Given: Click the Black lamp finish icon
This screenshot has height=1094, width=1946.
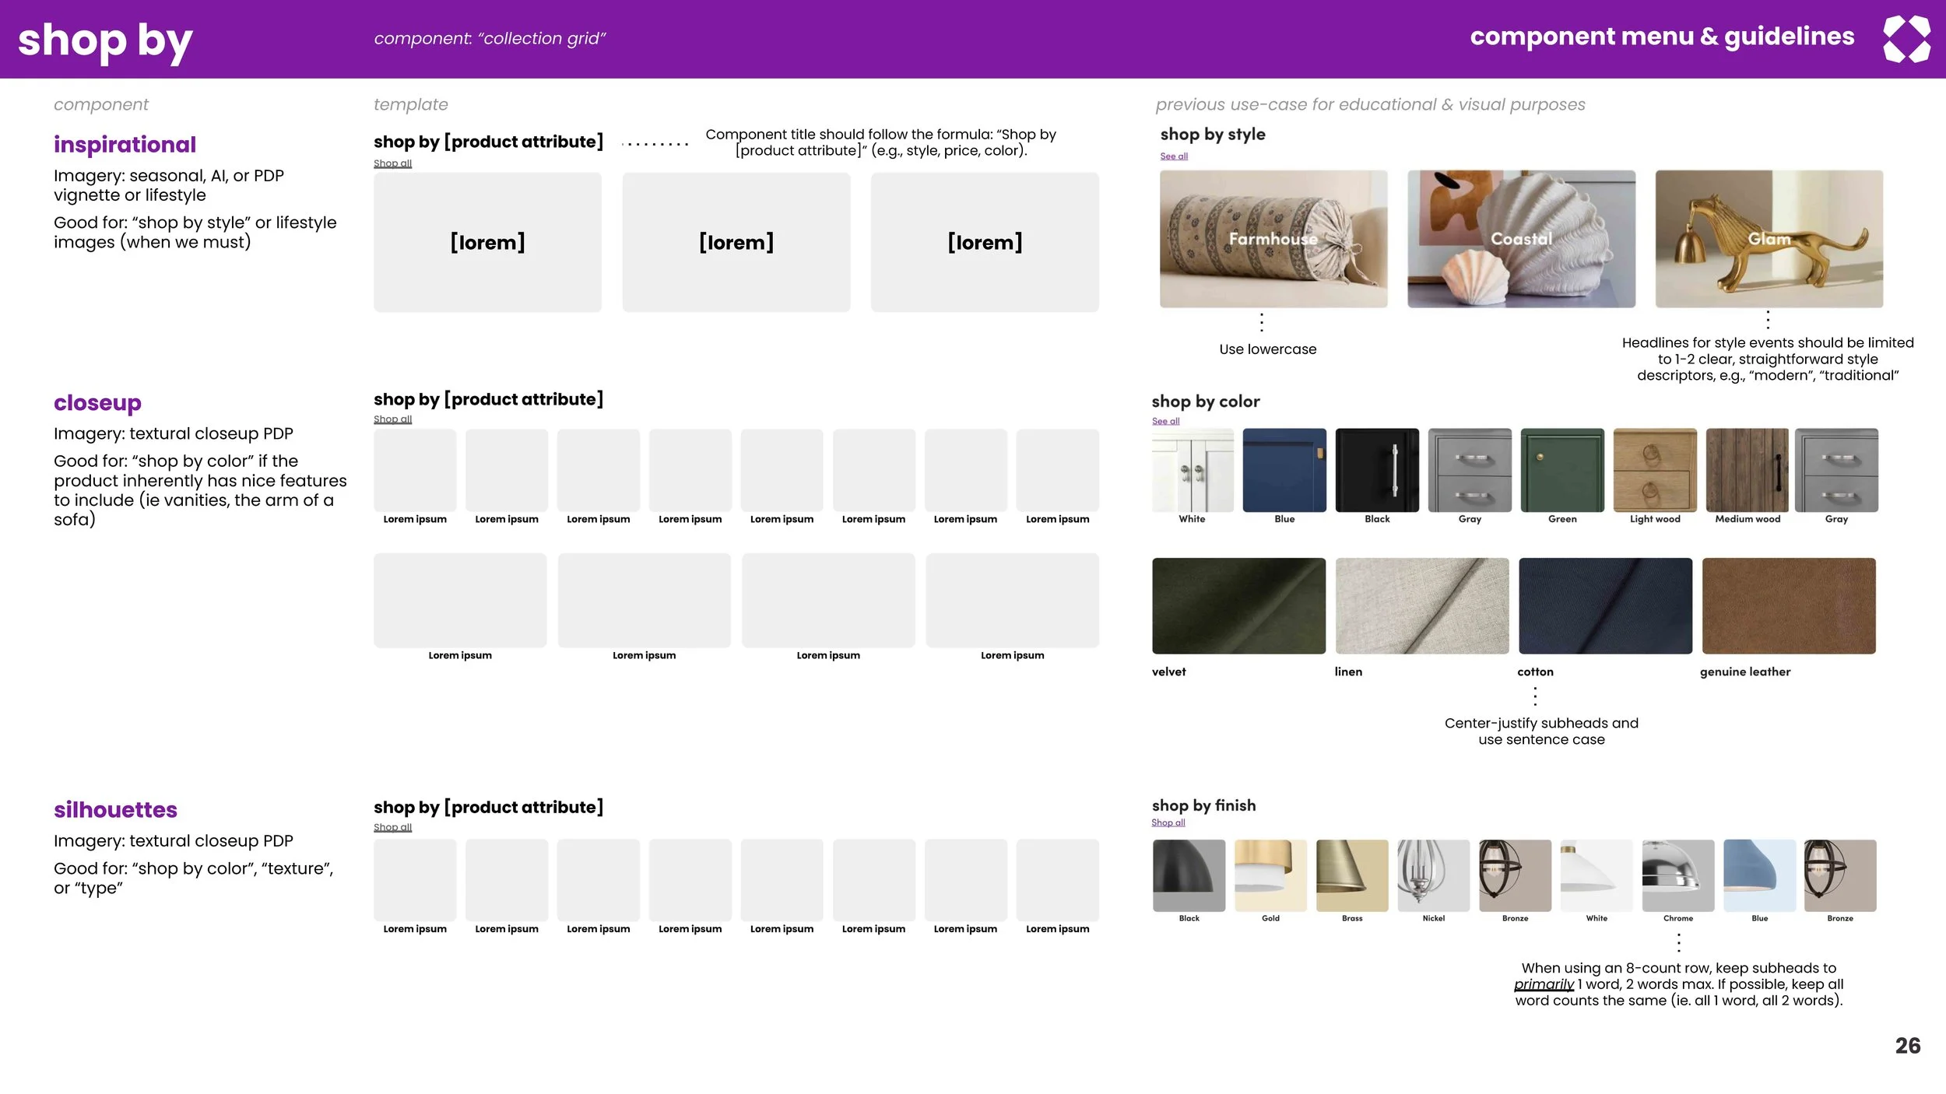Looking at the screenshot, I should [x=1189, y=875].
